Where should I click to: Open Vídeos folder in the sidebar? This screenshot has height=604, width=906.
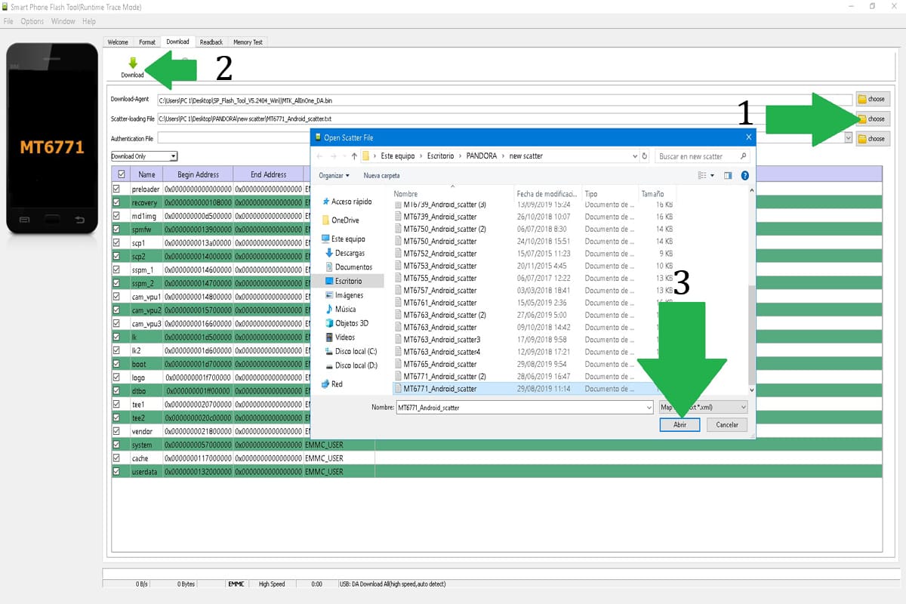(341, 337)
